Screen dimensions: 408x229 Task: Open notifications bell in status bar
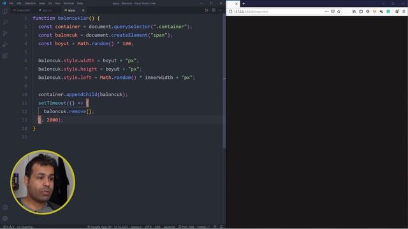pos(221,226)
